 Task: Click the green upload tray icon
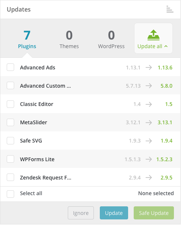click(153, 35)
